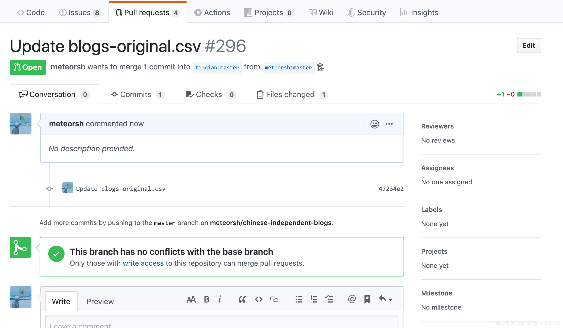The height and width of the screenshot is (328, 563).
Task: Switch to the Commits tab
Action: point(137,94)
